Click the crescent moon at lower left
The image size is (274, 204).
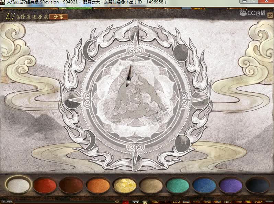(90, 140)
